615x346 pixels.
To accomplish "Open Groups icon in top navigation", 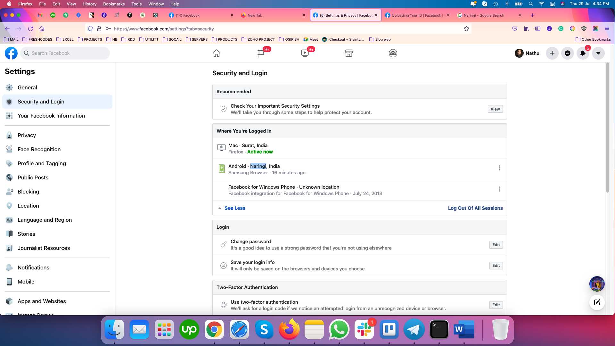I will (x=393, y=53).
